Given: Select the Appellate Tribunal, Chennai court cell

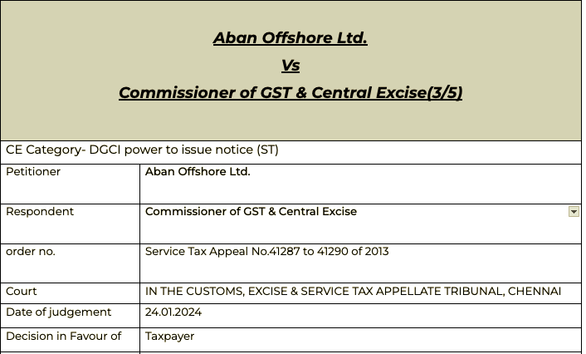Looking at the screenshot, I should (x=360, y=293).
